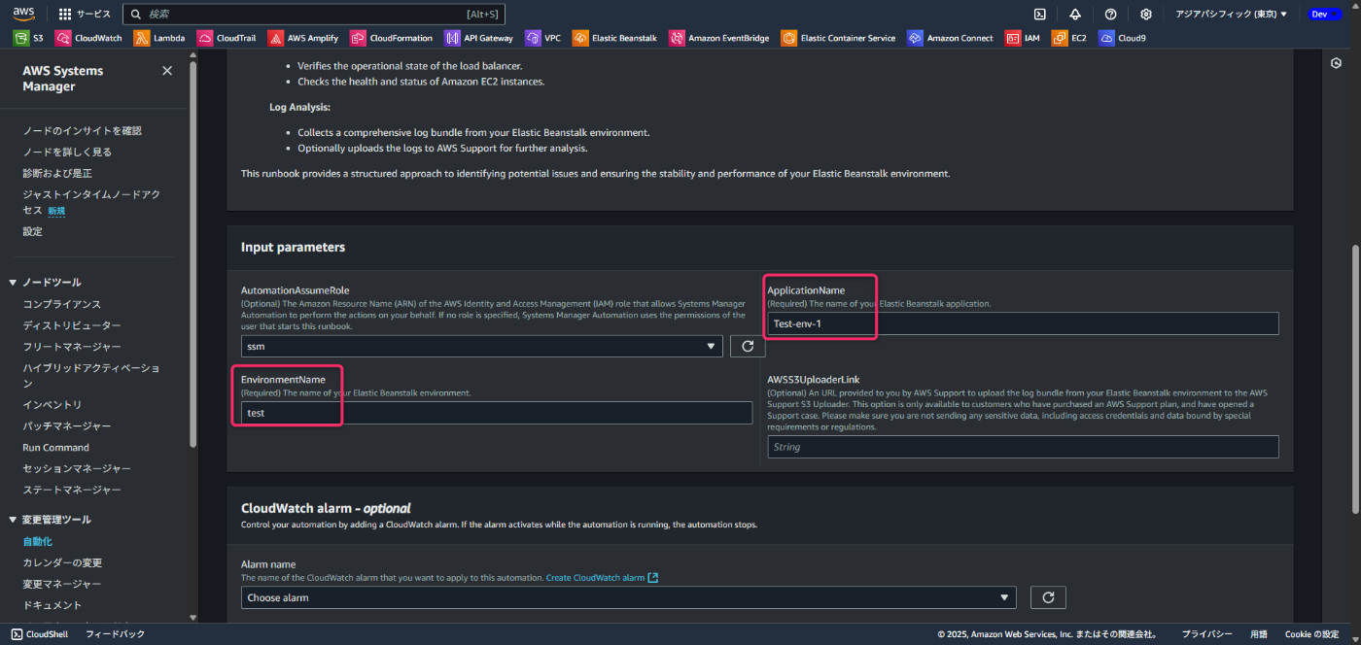
Task: Open 変更マネージャー in sidebar
Action: 61,584
